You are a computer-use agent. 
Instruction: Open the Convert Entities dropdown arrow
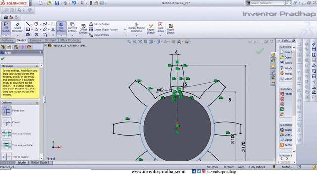pos(72,36)
